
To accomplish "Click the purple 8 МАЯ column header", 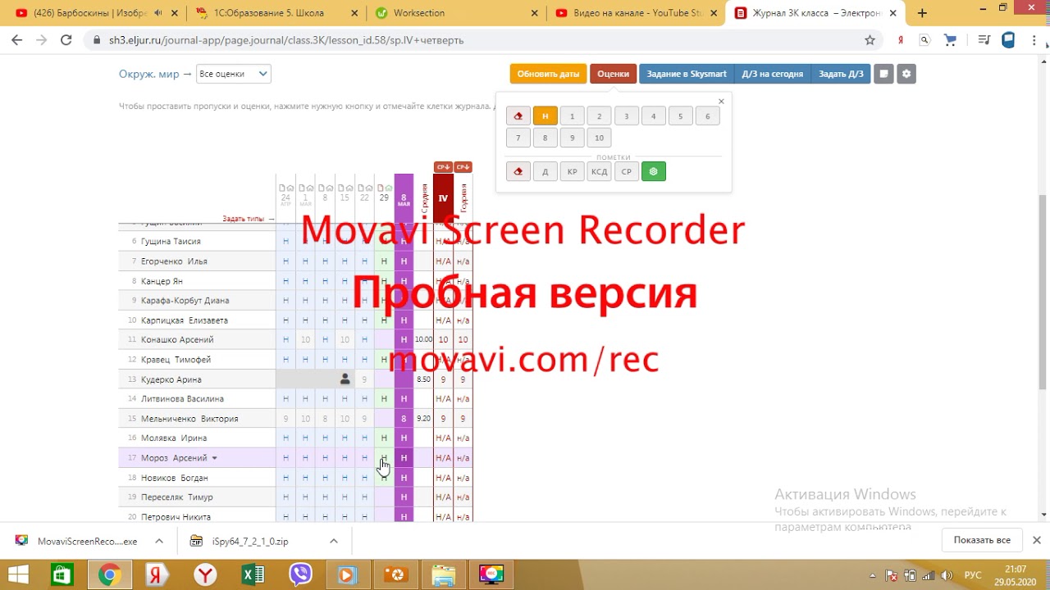I will (x=404, y=197).
